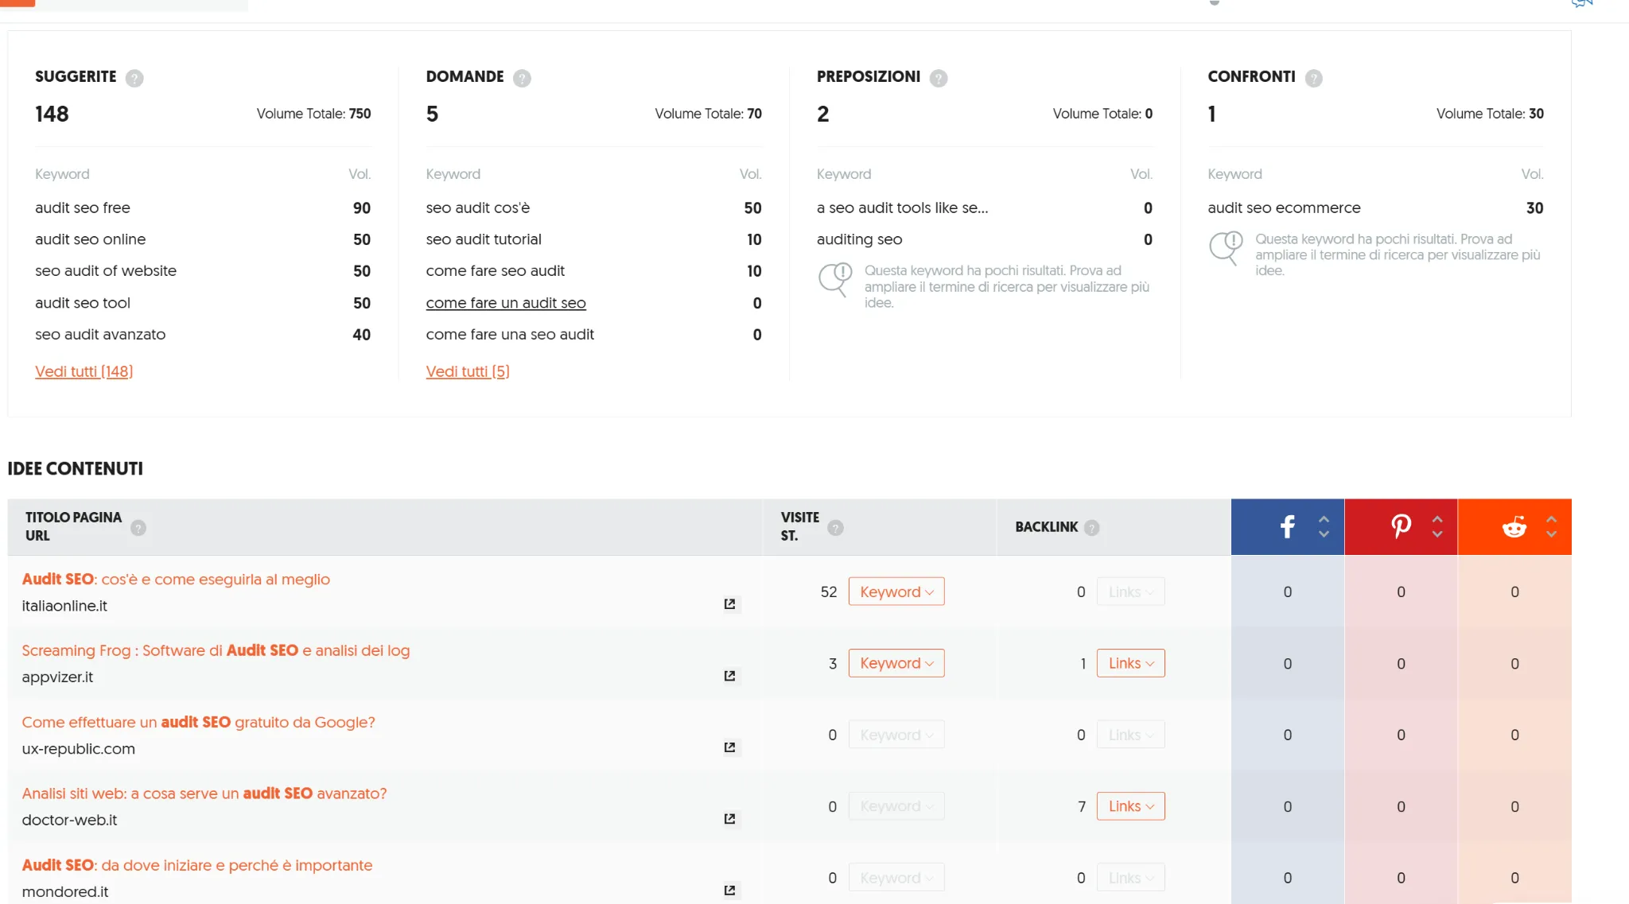Expand the Keyword dropdown for the italiaonline.it row
The height and width of the screenshot is (904, 1629).
pos(896,592)
